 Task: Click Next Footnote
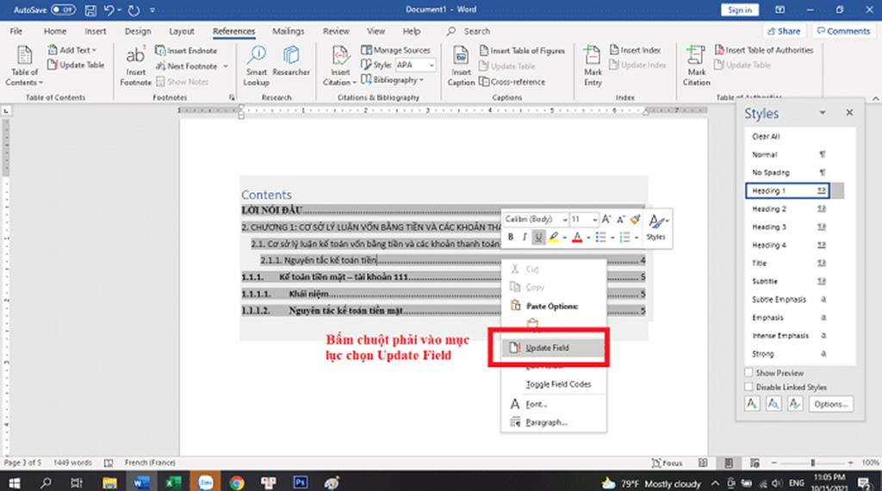coord(187,65)
